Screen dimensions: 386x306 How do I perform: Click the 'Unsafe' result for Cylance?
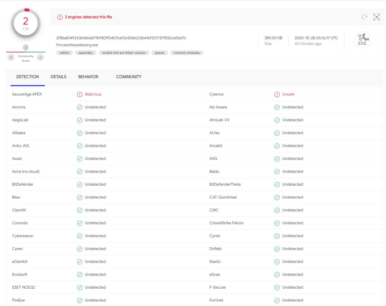point(288,94)
